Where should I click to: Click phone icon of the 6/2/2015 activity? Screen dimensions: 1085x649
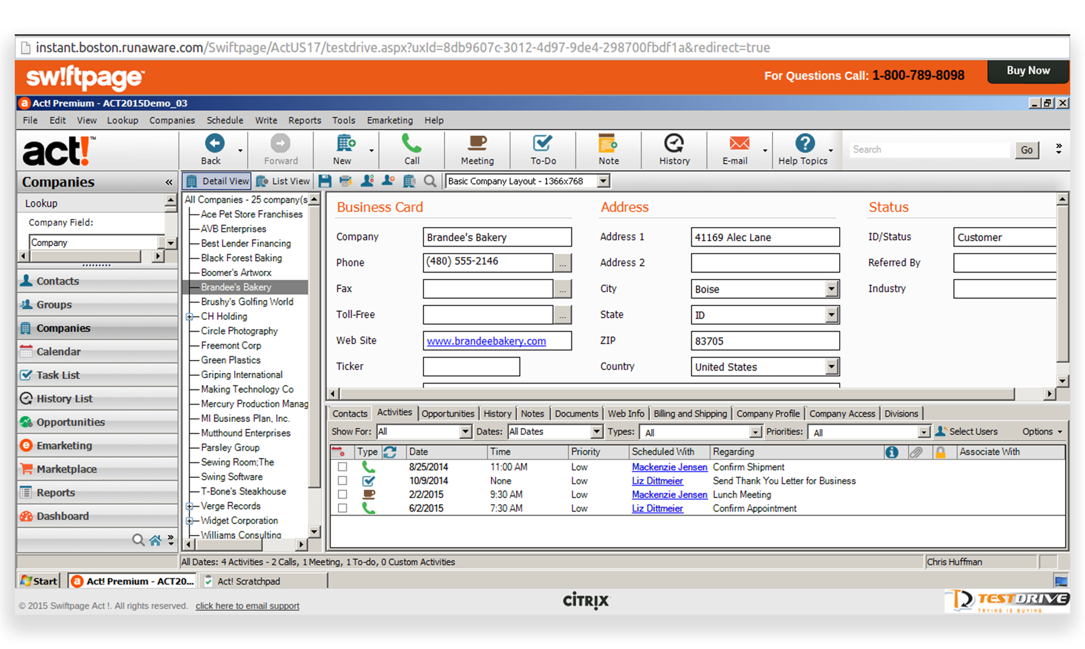tap(369, 508)
